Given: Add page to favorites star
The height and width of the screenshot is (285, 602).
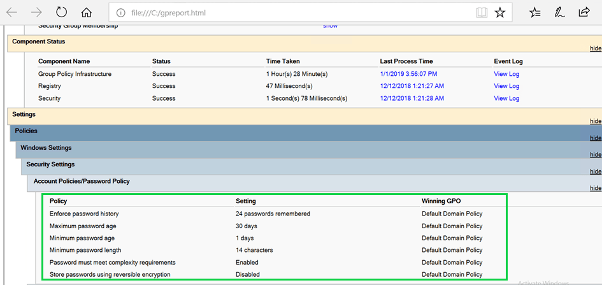Looking at the screenshot, I should pos(500,12).
